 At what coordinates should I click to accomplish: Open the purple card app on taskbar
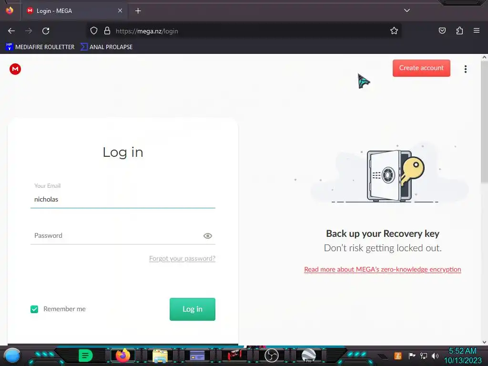[x=197, y=356]
